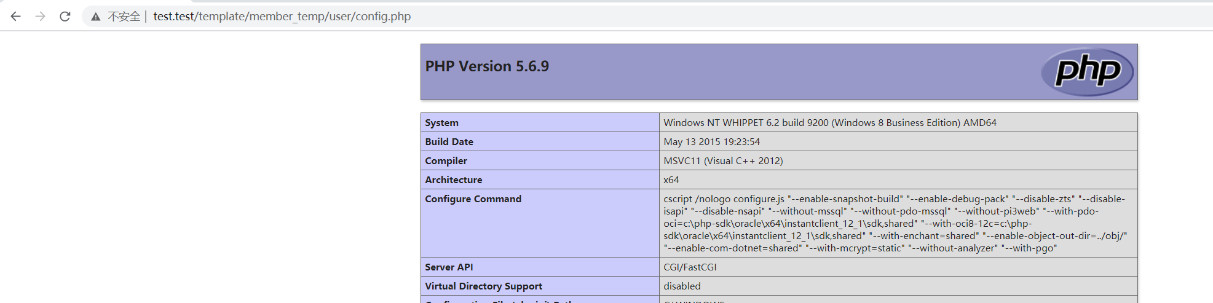Reload the page with the refresh icon
The width and height of the screenshot is (1213, 303).
coord(65,17)
